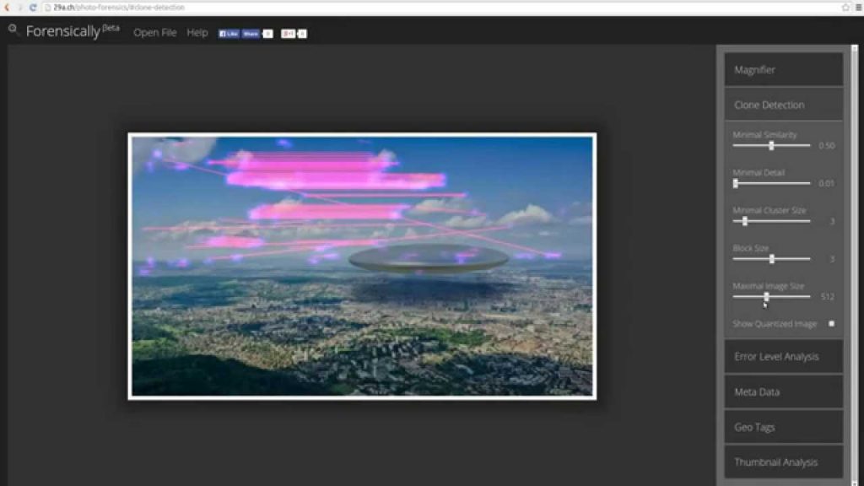Image resolution: width=864 pixels, height=486 pixels.
Task: Click the Facebook Share button
Action: pos(251,34)
